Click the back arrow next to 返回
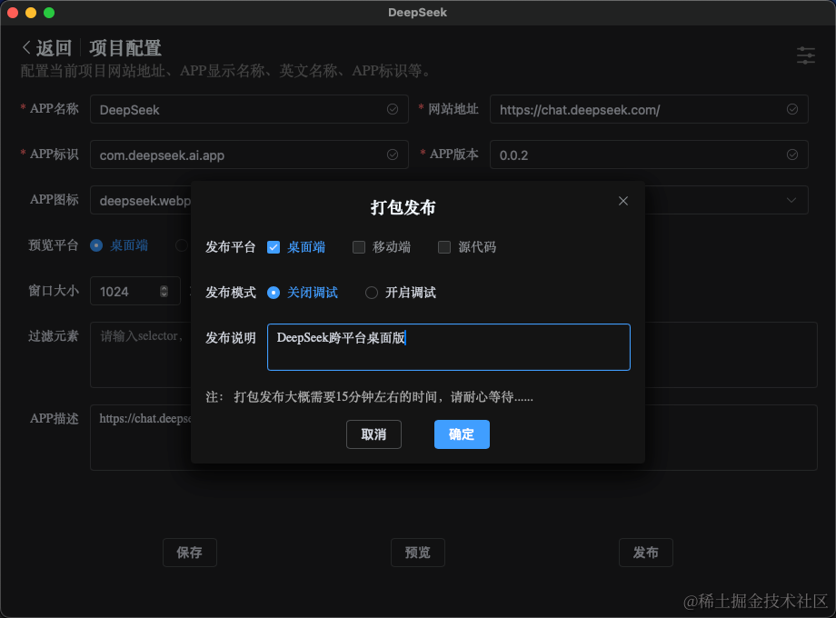The image size is (836, 618). point(26,47)
